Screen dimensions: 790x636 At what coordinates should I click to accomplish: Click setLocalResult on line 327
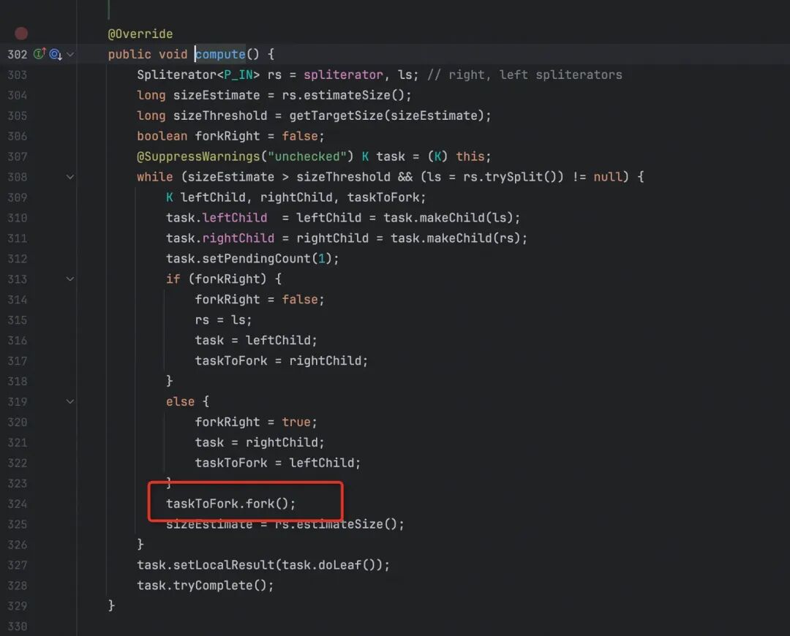tap(224, 565)
